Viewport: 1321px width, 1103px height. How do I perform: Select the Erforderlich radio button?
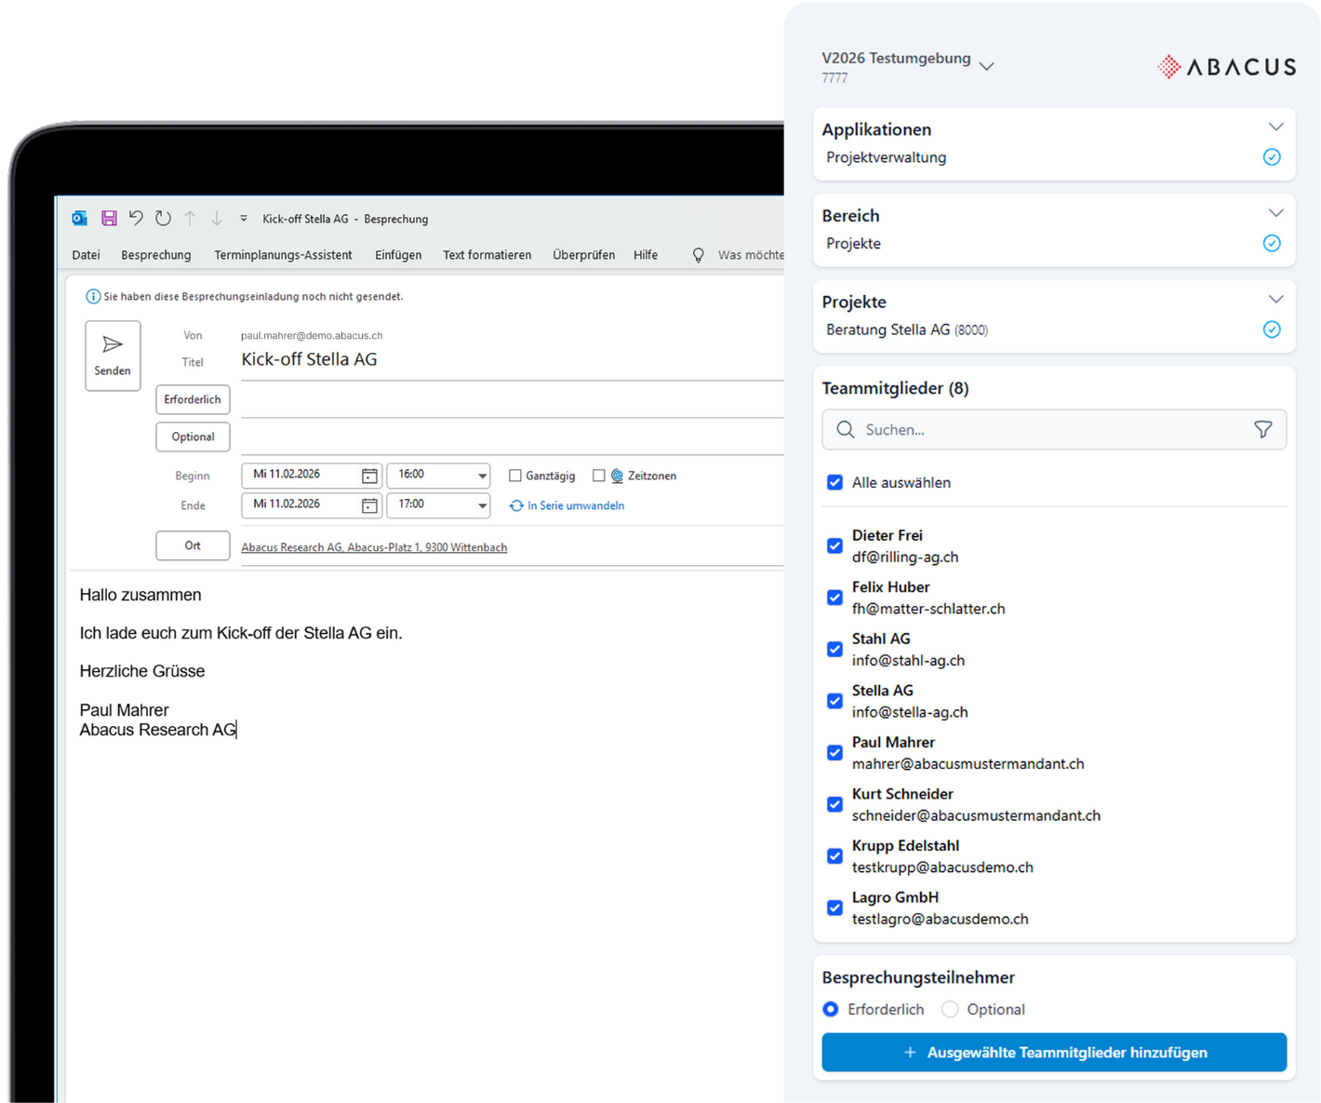(831, 1009)
